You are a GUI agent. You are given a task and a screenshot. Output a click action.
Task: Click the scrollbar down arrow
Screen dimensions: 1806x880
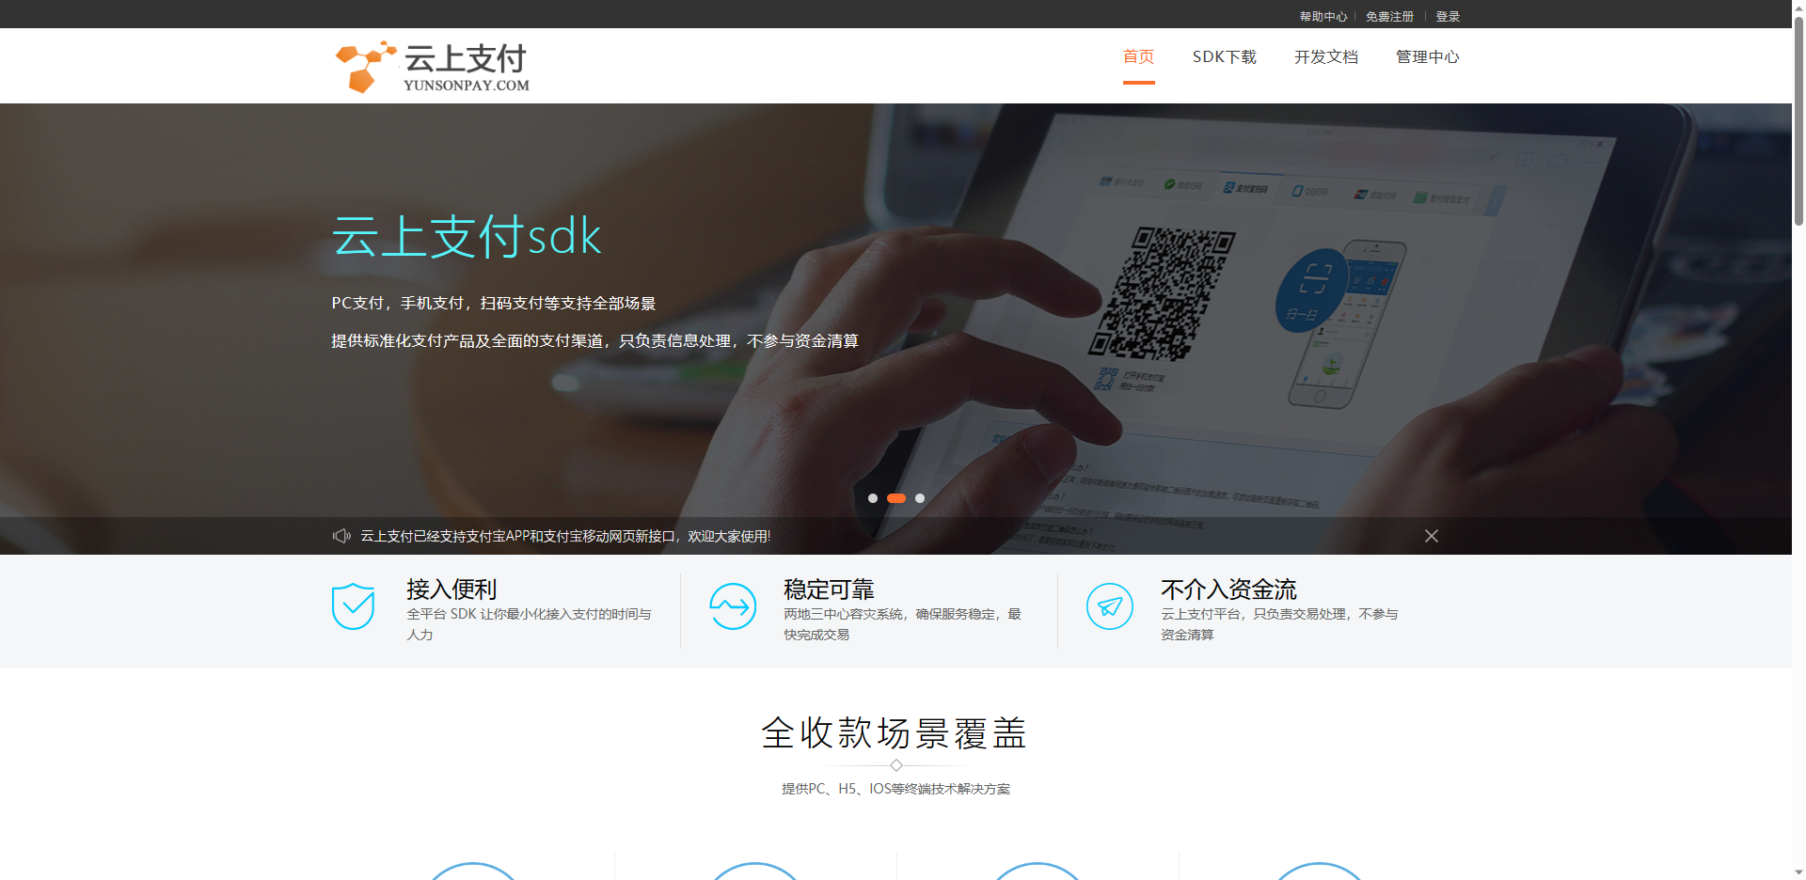pos(1798,872)
